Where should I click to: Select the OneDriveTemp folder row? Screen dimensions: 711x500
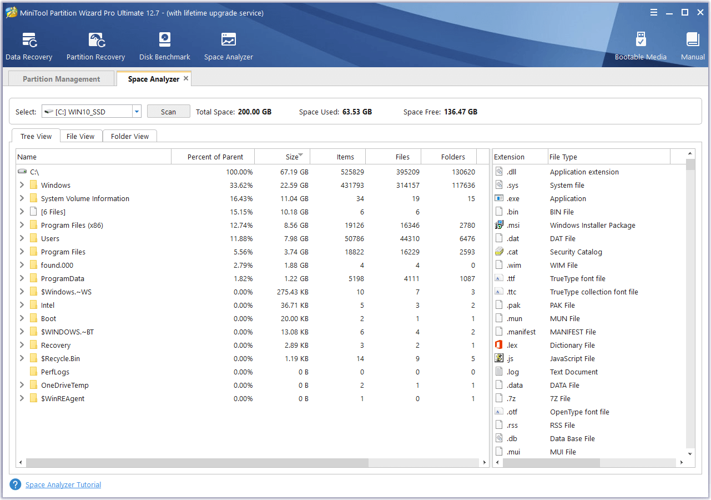pyautogui.click(x=253, y=385)
